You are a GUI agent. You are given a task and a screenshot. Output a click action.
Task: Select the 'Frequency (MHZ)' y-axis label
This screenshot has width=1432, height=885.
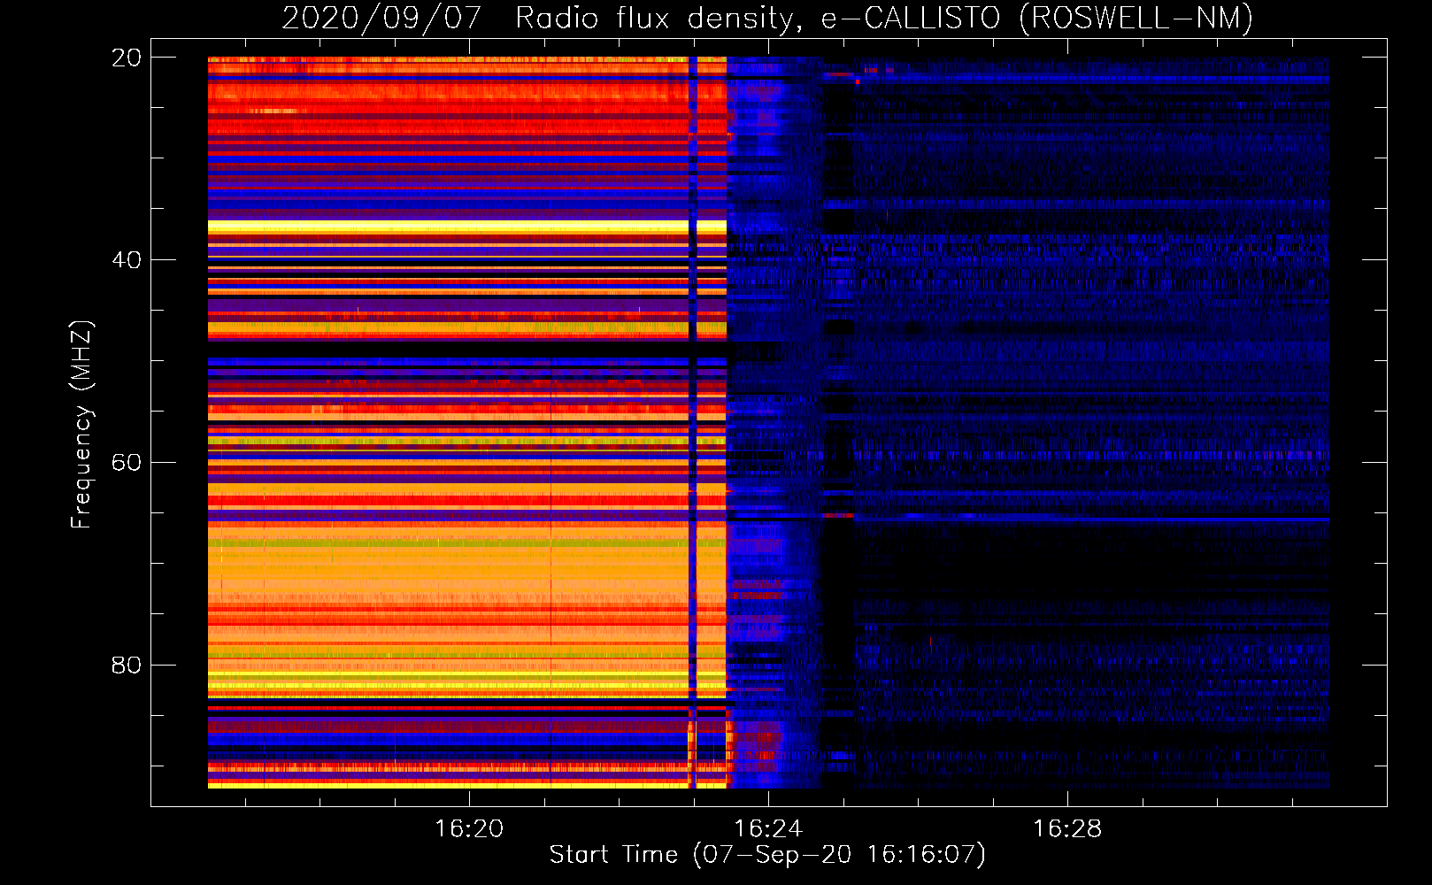81,425
